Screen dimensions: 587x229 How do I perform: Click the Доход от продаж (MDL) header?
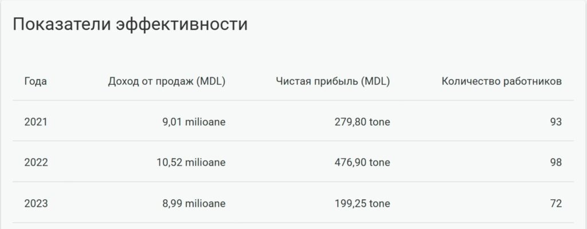pos(167,81)
